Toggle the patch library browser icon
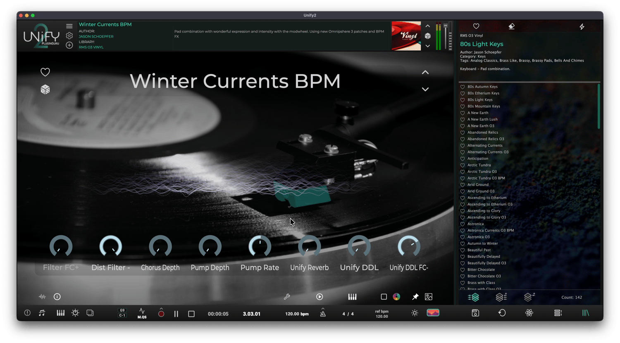 (x=586, y=313)
